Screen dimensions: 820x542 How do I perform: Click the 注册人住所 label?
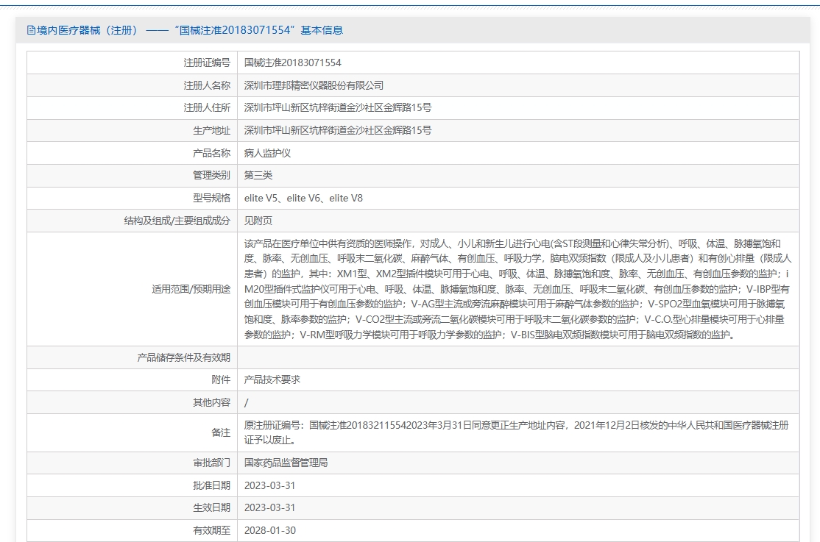207,107
